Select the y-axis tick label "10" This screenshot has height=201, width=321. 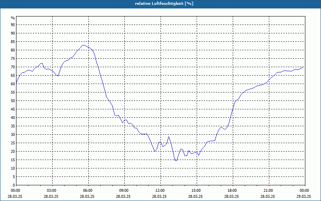pos(13,168)
